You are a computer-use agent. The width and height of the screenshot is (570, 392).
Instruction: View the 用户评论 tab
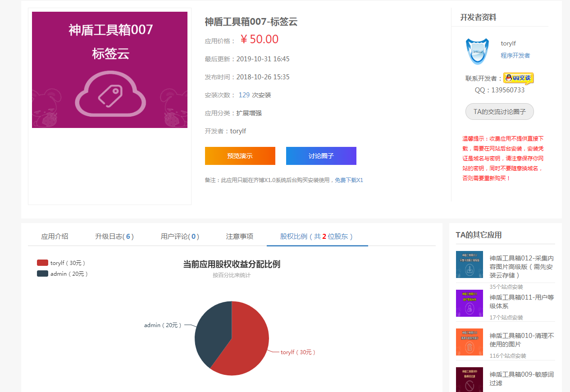(x=180, y=236)
